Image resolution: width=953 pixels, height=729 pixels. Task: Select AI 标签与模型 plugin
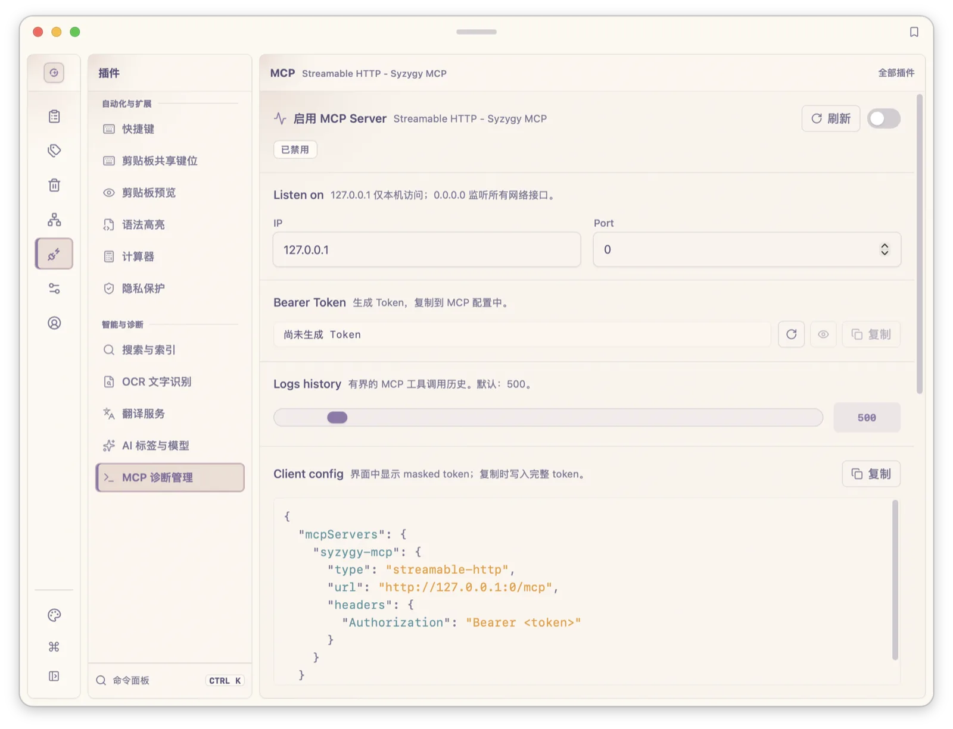coord(170,446)
